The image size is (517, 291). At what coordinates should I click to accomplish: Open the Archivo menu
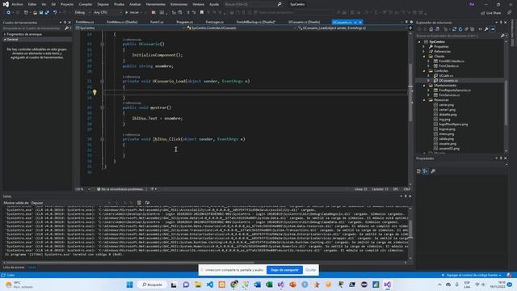pos(17,4)
